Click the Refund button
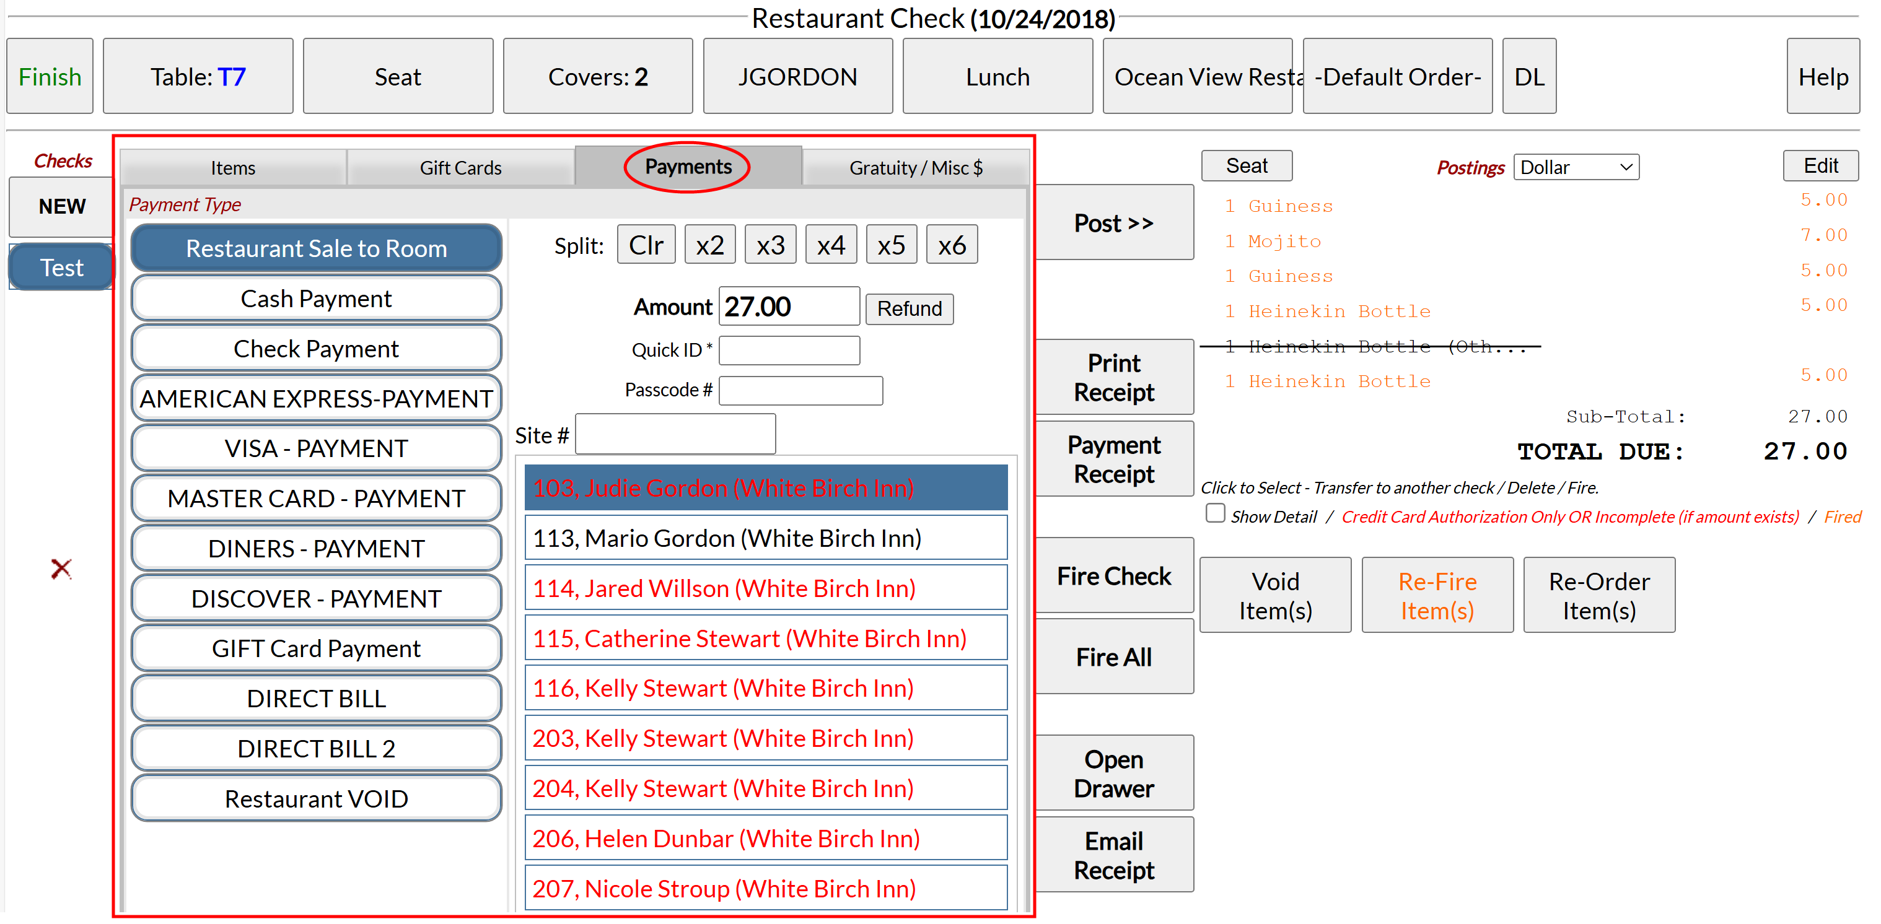This screenshot has width=1881, height=924. [x=908, y=309]
